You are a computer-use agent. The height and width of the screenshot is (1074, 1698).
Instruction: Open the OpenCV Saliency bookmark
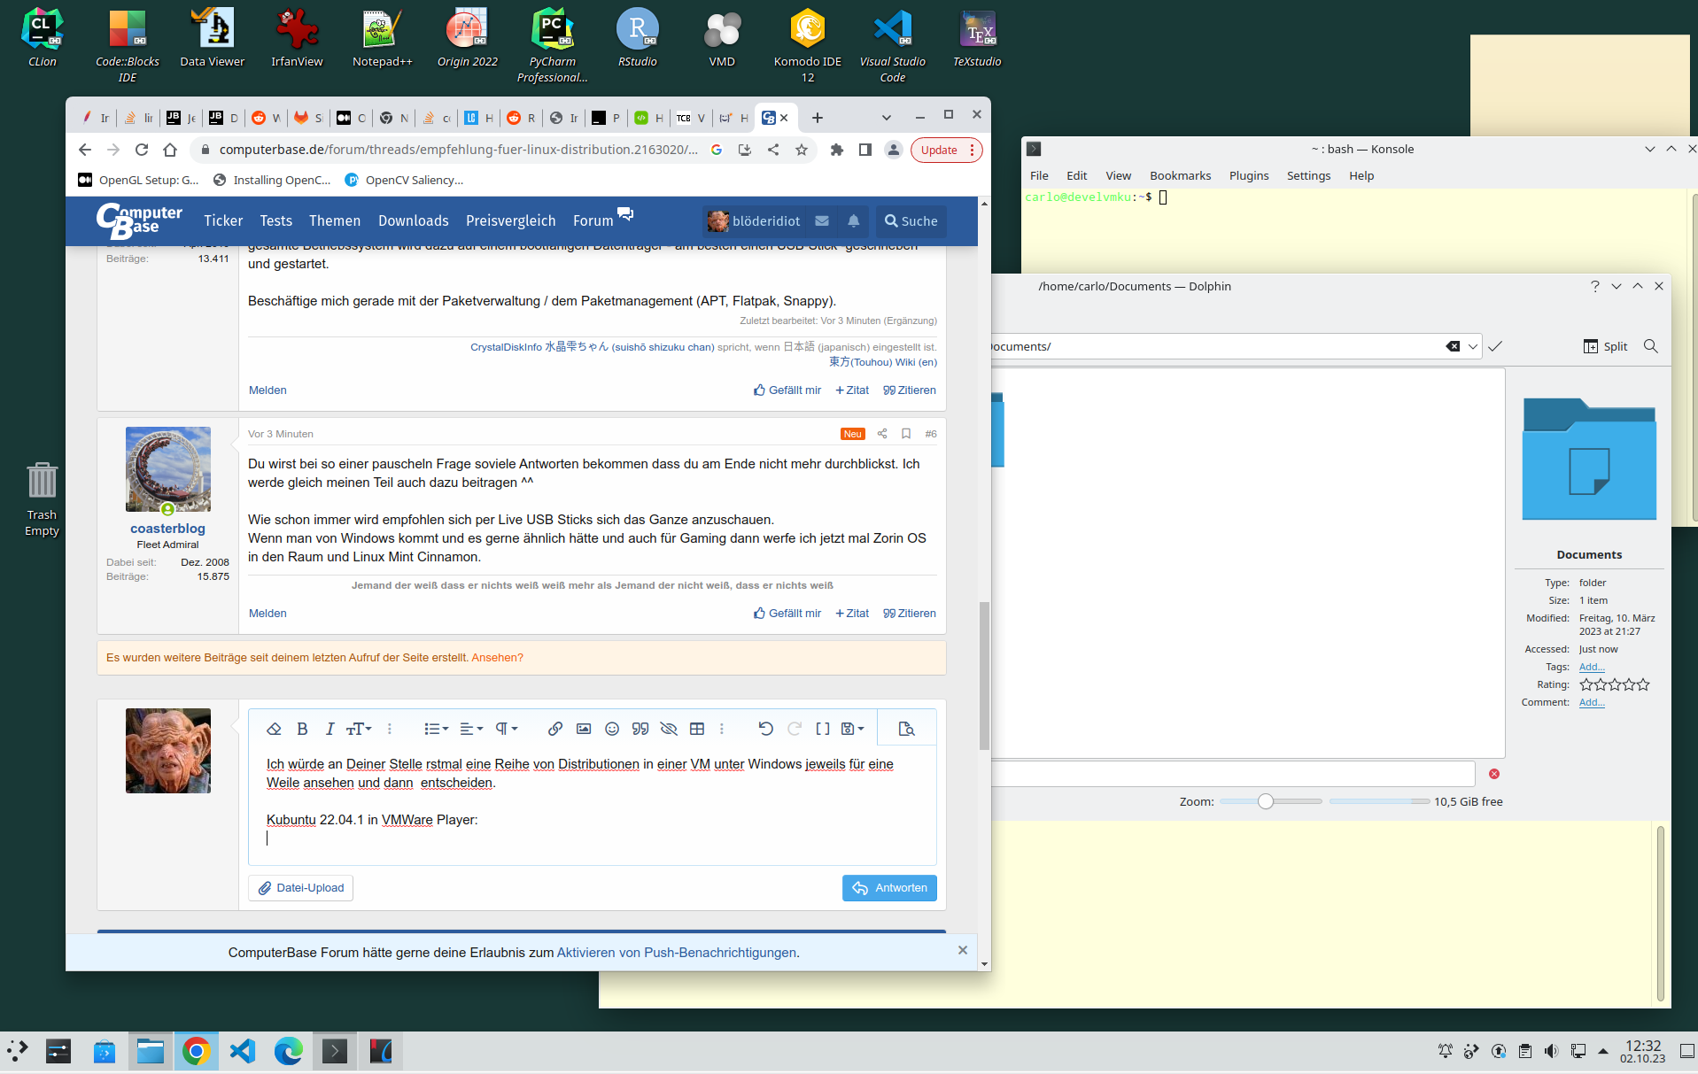404,180
